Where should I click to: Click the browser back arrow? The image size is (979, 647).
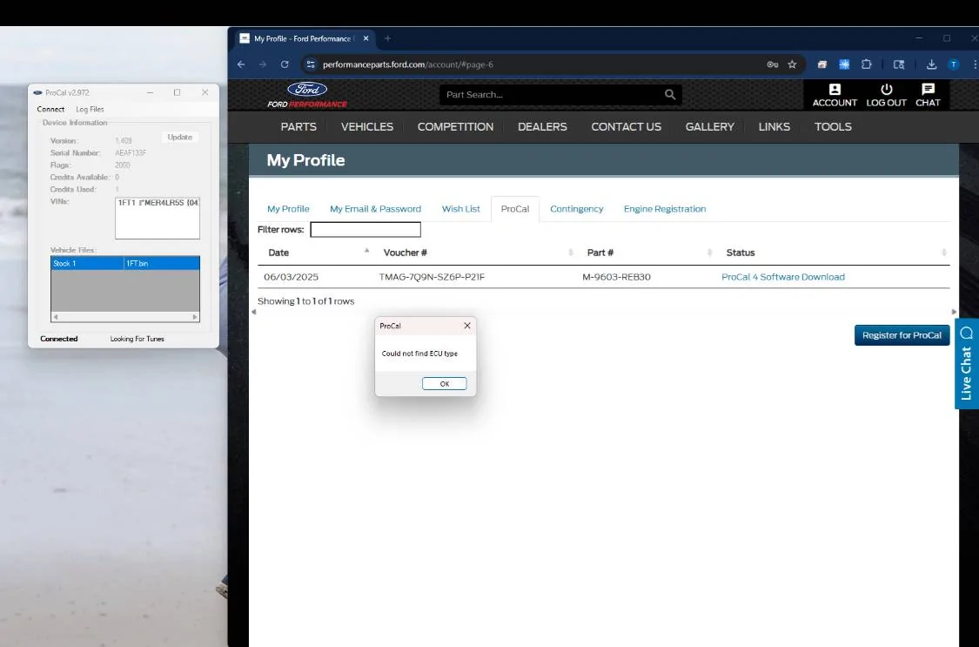(x=241, y=64)
